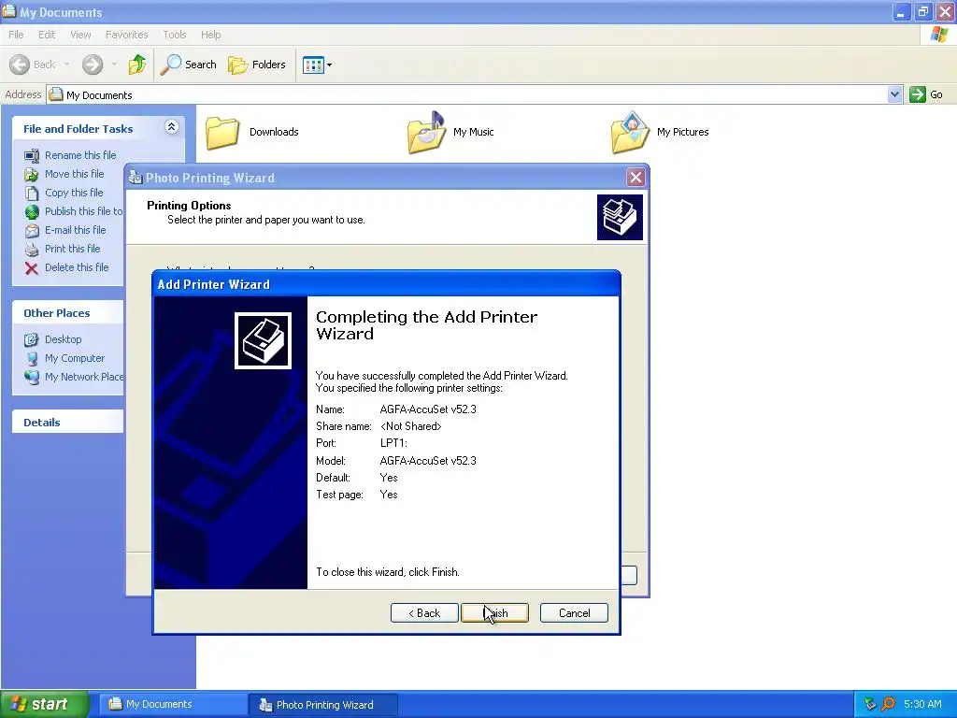Toggle the Folders pane
Viewport: 957px width, 718px height.
(x=256, y=65)
